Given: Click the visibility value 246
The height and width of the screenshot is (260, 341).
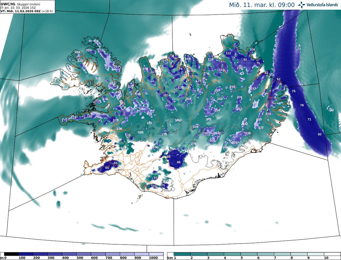Looking at the screenshot, I should click(x=118, y=92).
